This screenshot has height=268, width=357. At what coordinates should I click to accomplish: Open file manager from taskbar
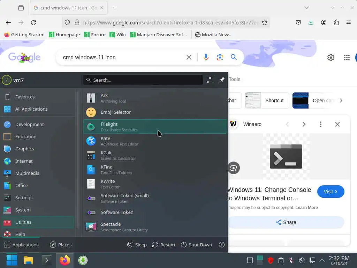(29, 260)
